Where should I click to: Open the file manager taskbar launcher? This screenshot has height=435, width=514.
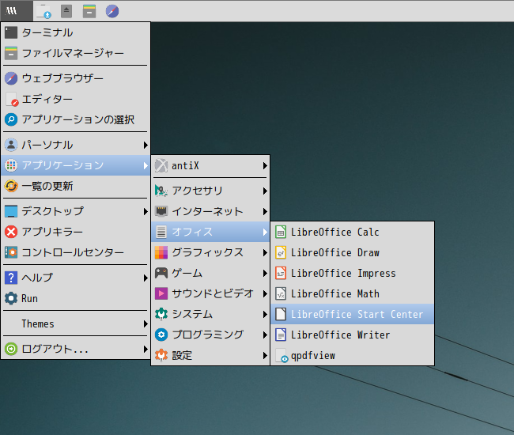click(89, 12)
